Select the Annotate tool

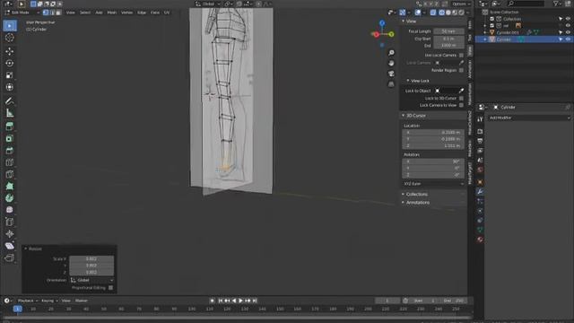(10, 100)
